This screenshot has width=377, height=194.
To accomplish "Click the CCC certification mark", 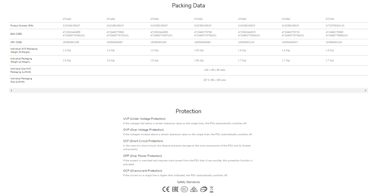I will pos(184,189).
